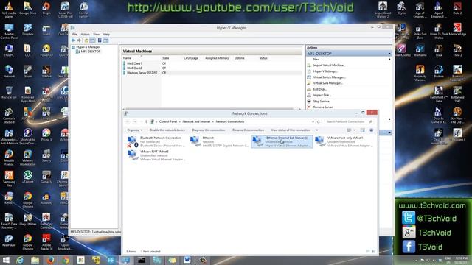Open View menu in Hyper-V Manager

[97, 35]
